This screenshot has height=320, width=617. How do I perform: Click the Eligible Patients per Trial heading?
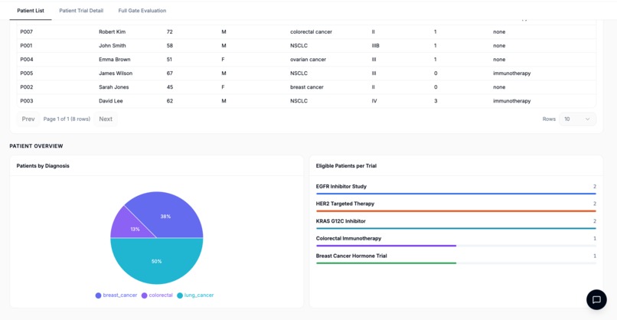[x=346, y=165]
